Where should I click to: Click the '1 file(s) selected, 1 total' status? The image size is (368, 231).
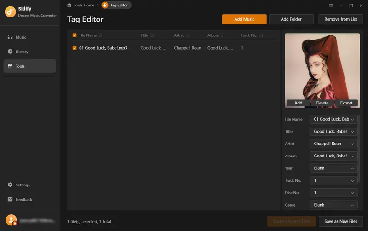point(89,222)
